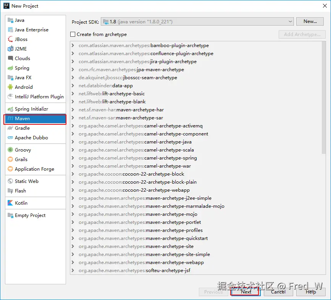
Task: Expand confluence-plugin-archetype entry
Action: coord(73,53)
